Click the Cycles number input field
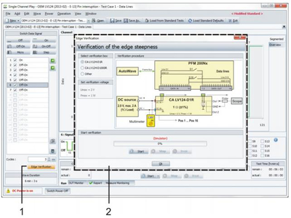The height and width of the screenshot is (218, 291). tap(38, 159)
